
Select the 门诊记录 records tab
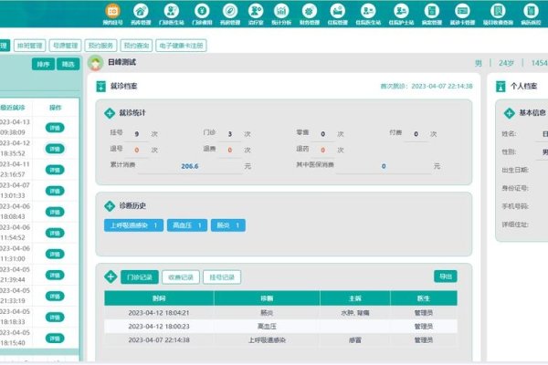click(x=140, y=277)
